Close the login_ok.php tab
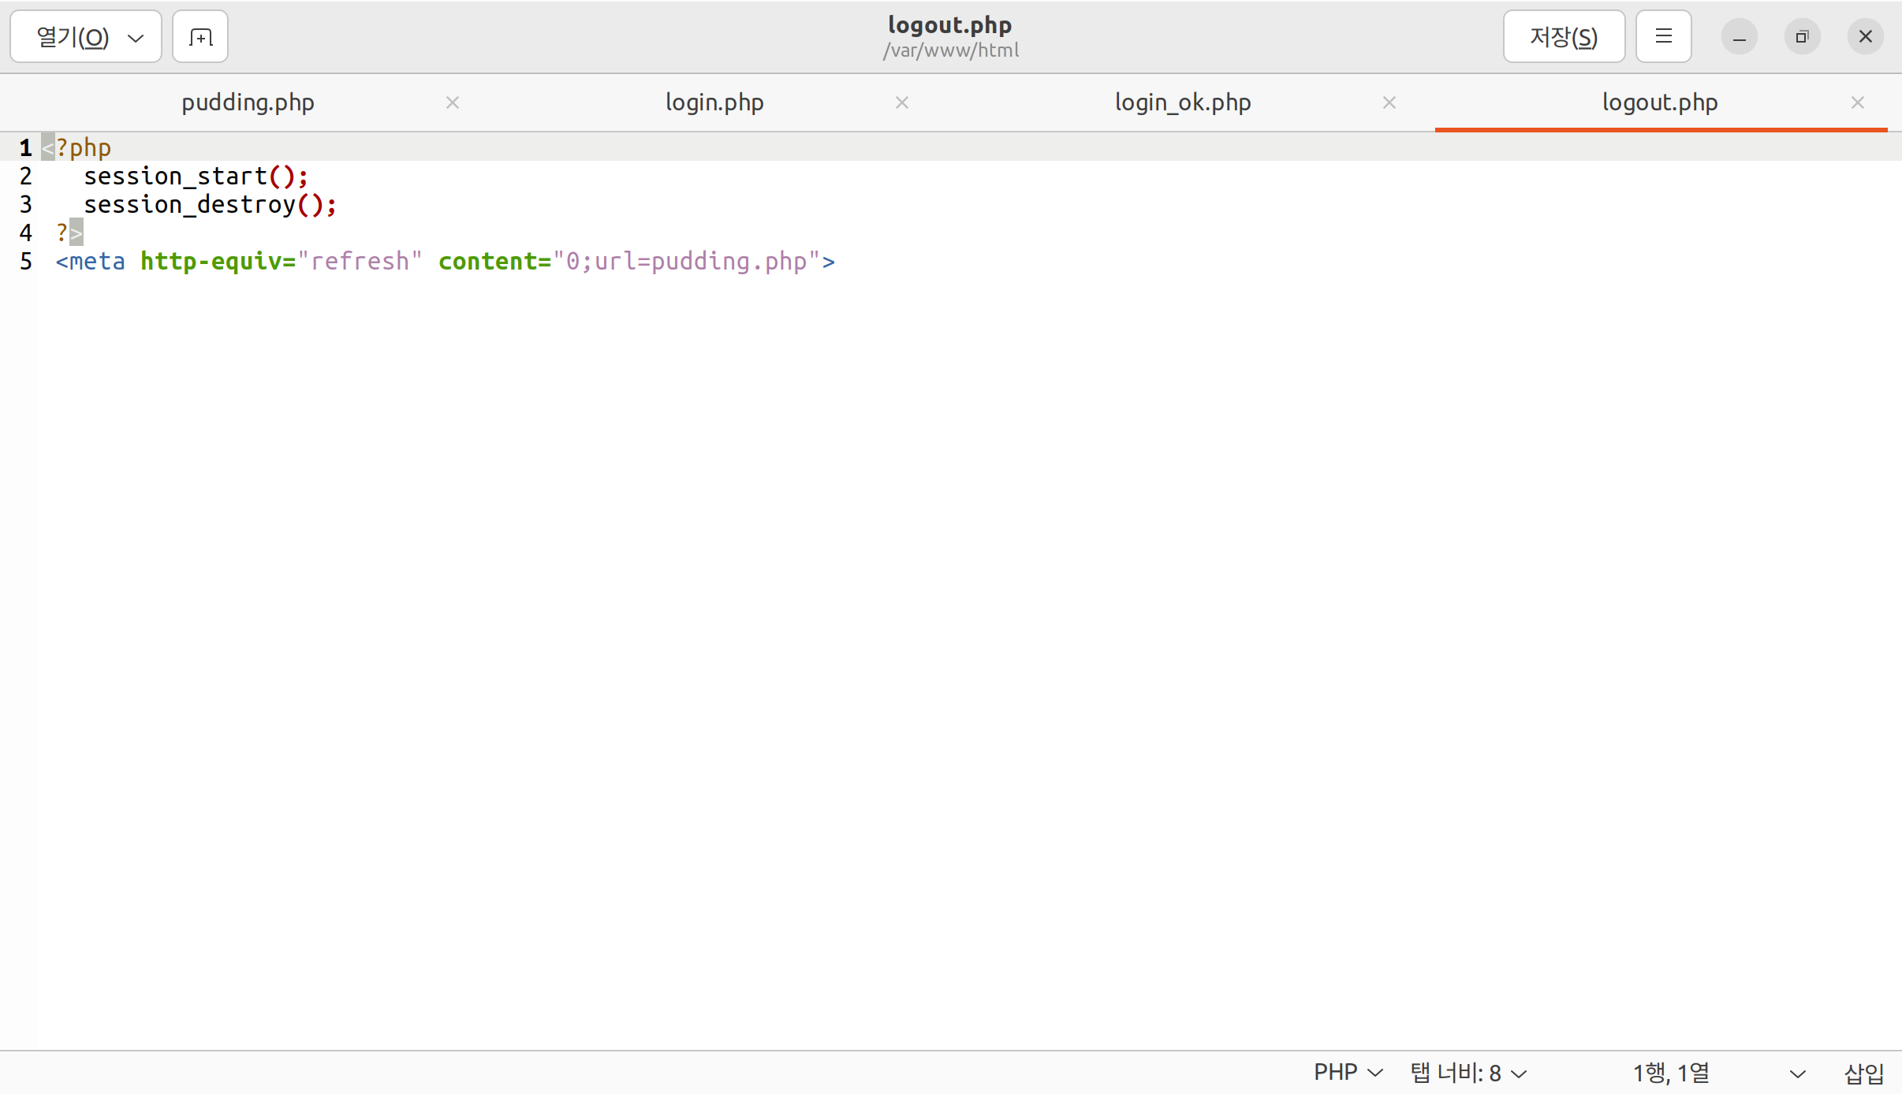 1389,102
